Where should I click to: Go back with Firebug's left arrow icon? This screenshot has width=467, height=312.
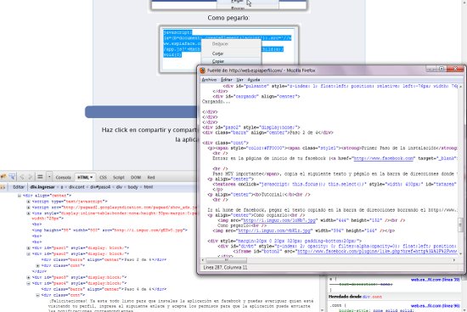point(22,177)
